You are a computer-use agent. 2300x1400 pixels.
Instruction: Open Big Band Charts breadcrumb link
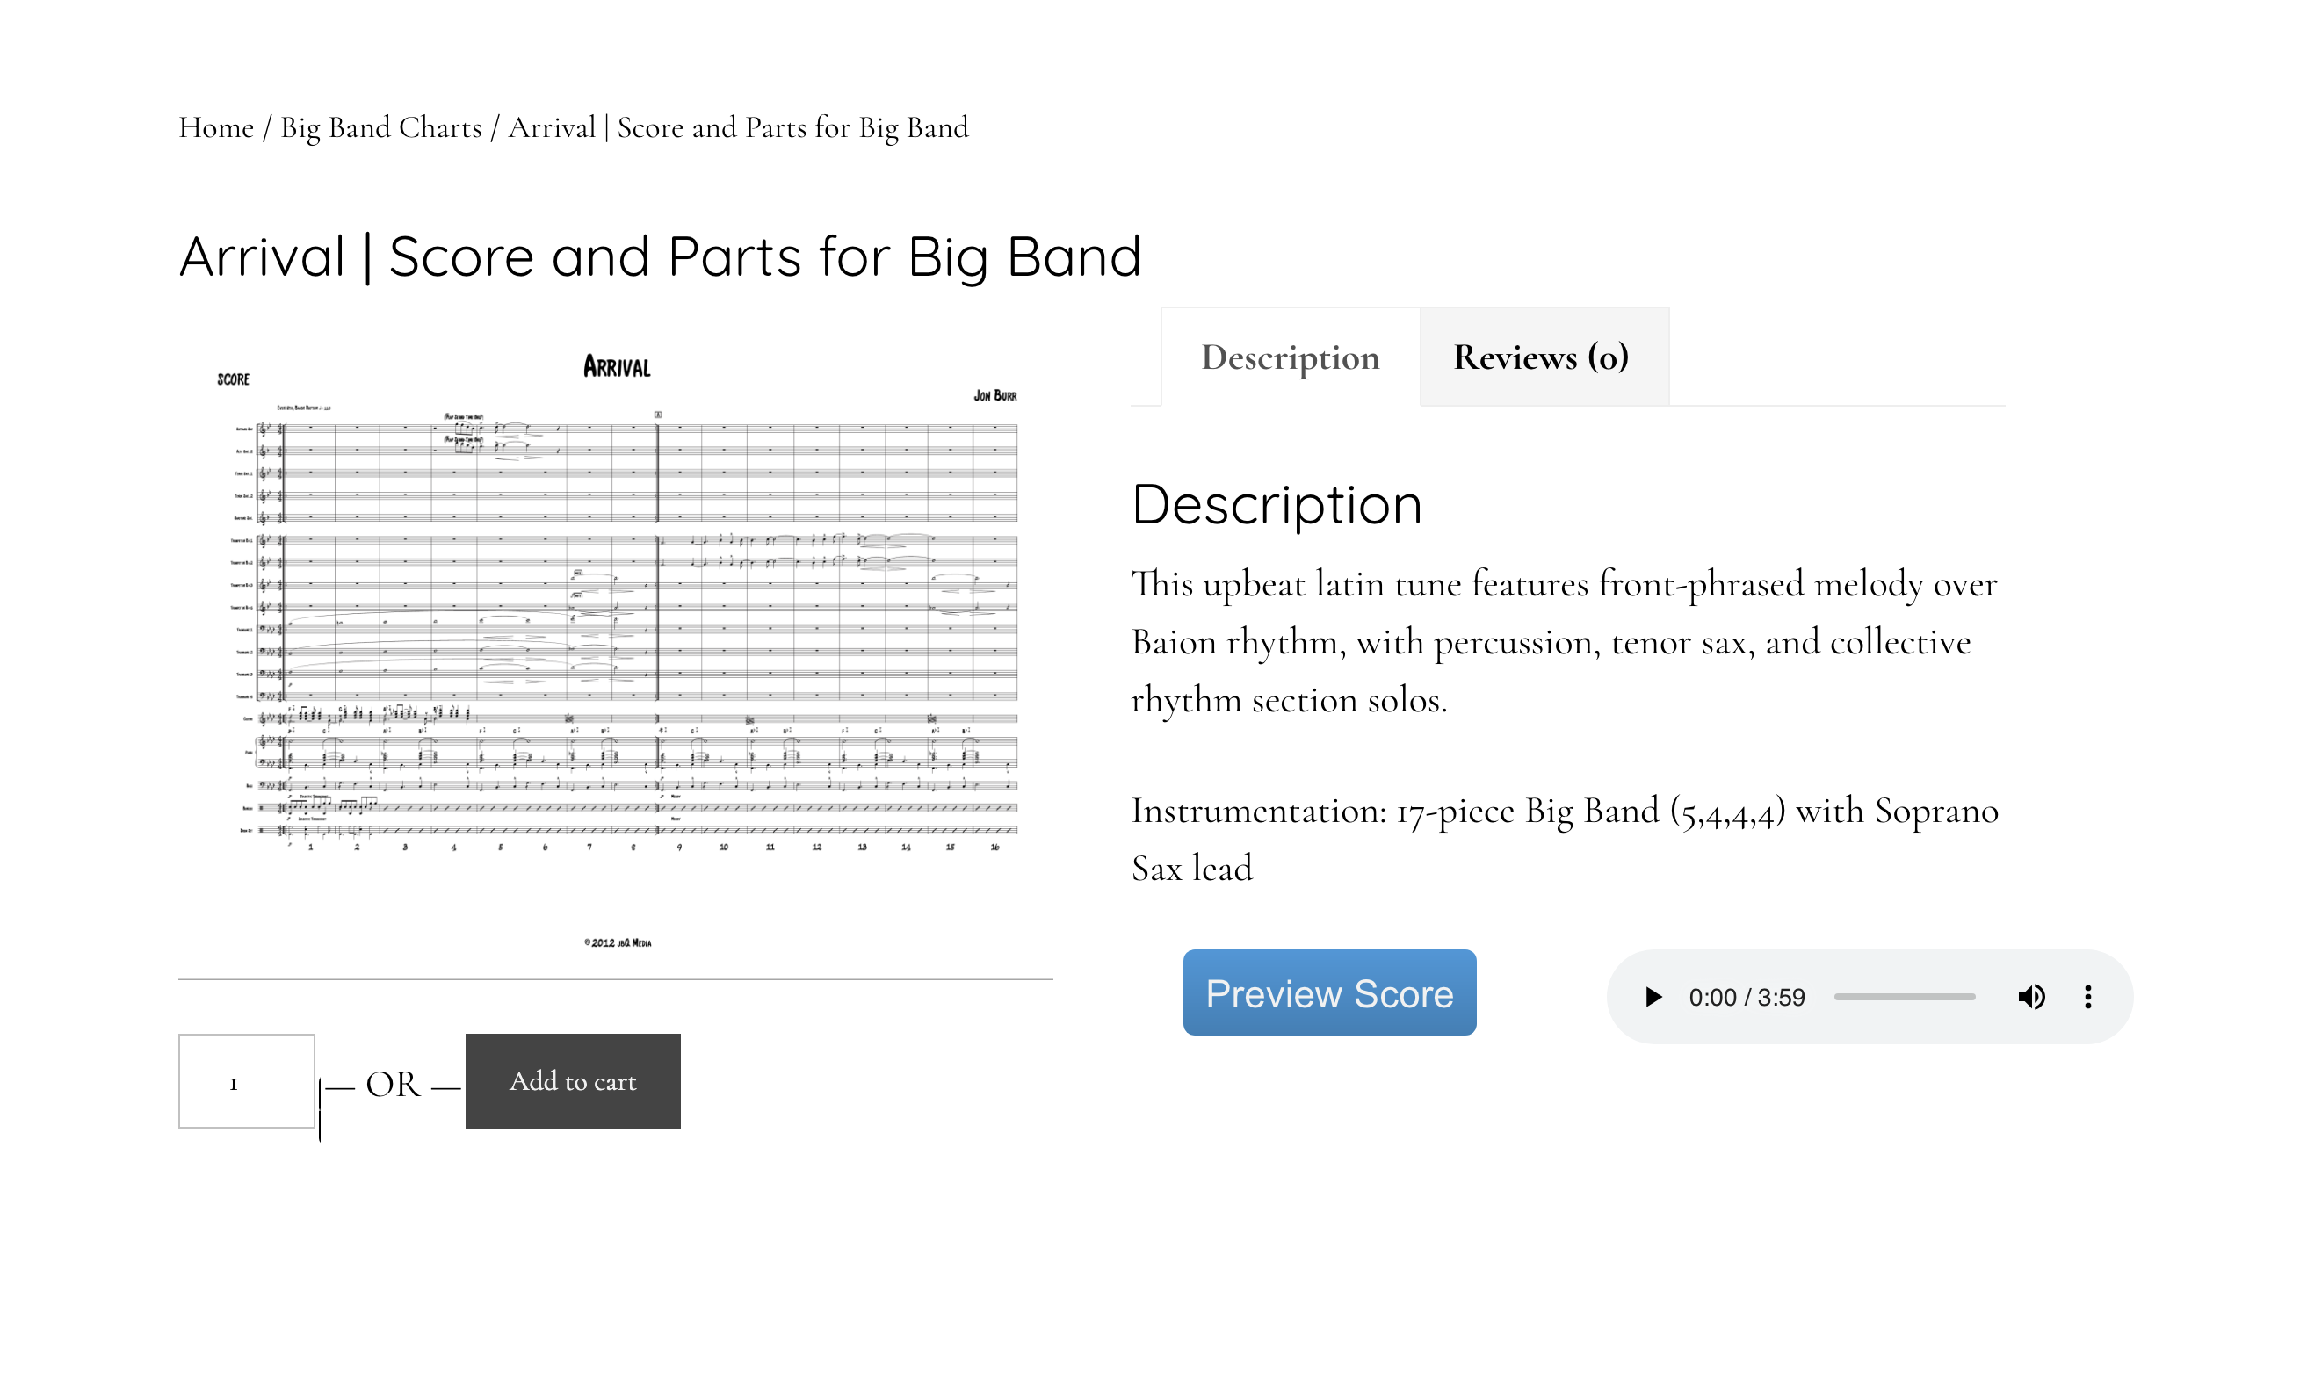tap(381, 127)
